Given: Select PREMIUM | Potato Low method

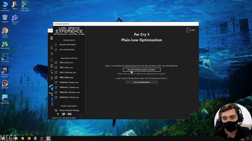Looking at the screenshot, I should coord(69,82).
